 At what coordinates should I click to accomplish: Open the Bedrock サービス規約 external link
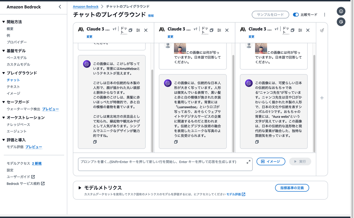26,183
